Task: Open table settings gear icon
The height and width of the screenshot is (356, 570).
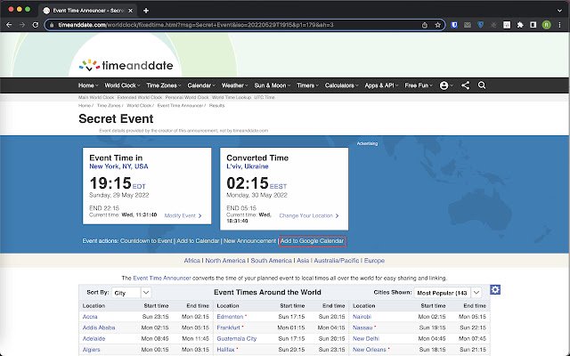Action: (x=495, y=289)
